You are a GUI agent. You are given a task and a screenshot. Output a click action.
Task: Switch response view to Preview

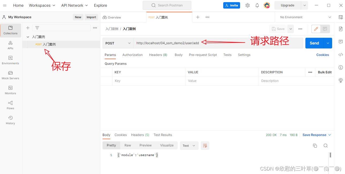(x=146, y=145)
